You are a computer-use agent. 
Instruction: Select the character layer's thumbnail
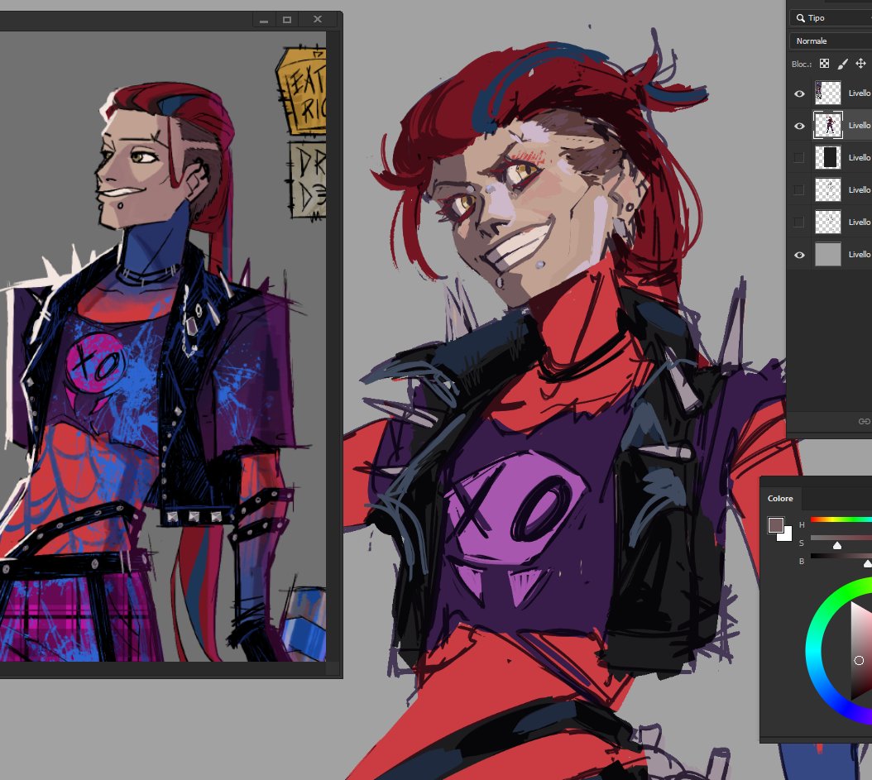pos(828,125)
